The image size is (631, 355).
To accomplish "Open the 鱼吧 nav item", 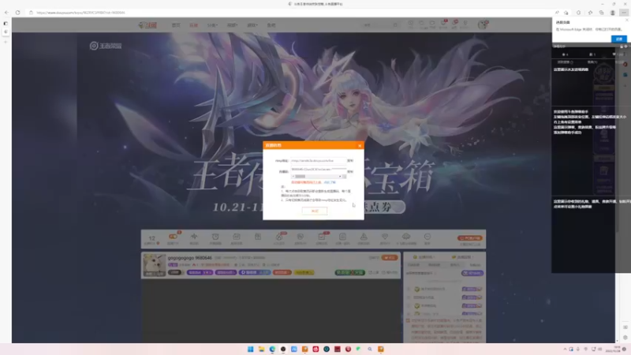I will (x=271, y=25).
